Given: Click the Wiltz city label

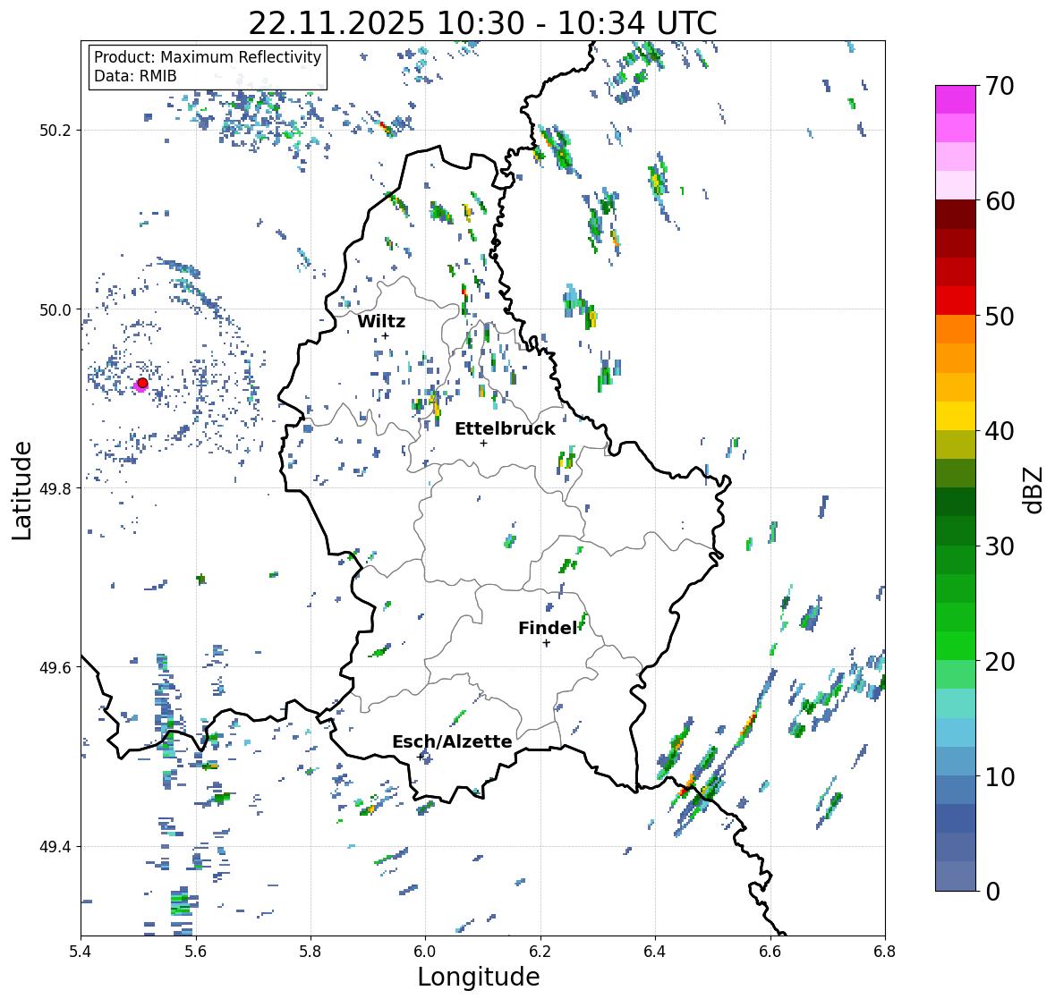Looking at the screenshot, I should click(381, 321).
